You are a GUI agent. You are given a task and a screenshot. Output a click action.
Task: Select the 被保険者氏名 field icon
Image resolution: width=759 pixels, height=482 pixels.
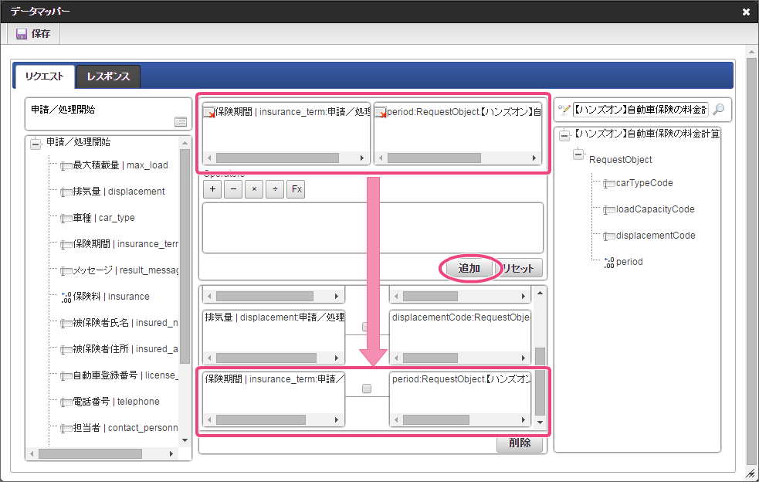point(66,323)
